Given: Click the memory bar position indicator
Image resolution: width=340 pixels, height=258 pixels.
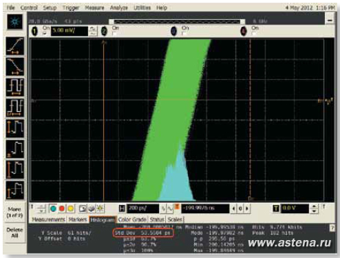Looking at the screenshot, I should click(177, 22).
